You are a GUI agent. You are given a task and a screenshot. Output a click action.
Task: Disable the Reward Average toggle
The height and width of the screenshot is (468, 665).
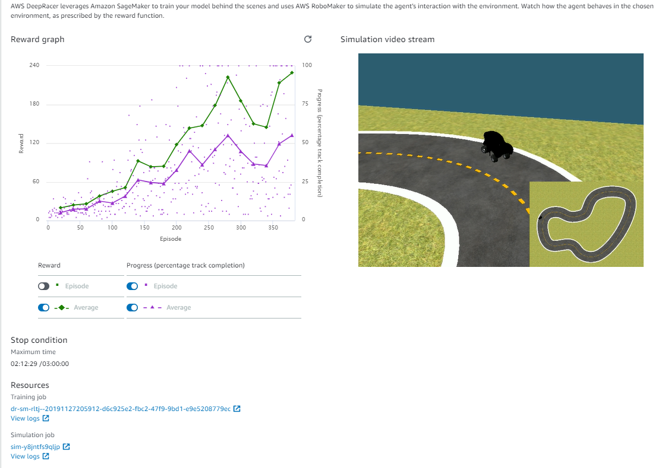point(43,308)
